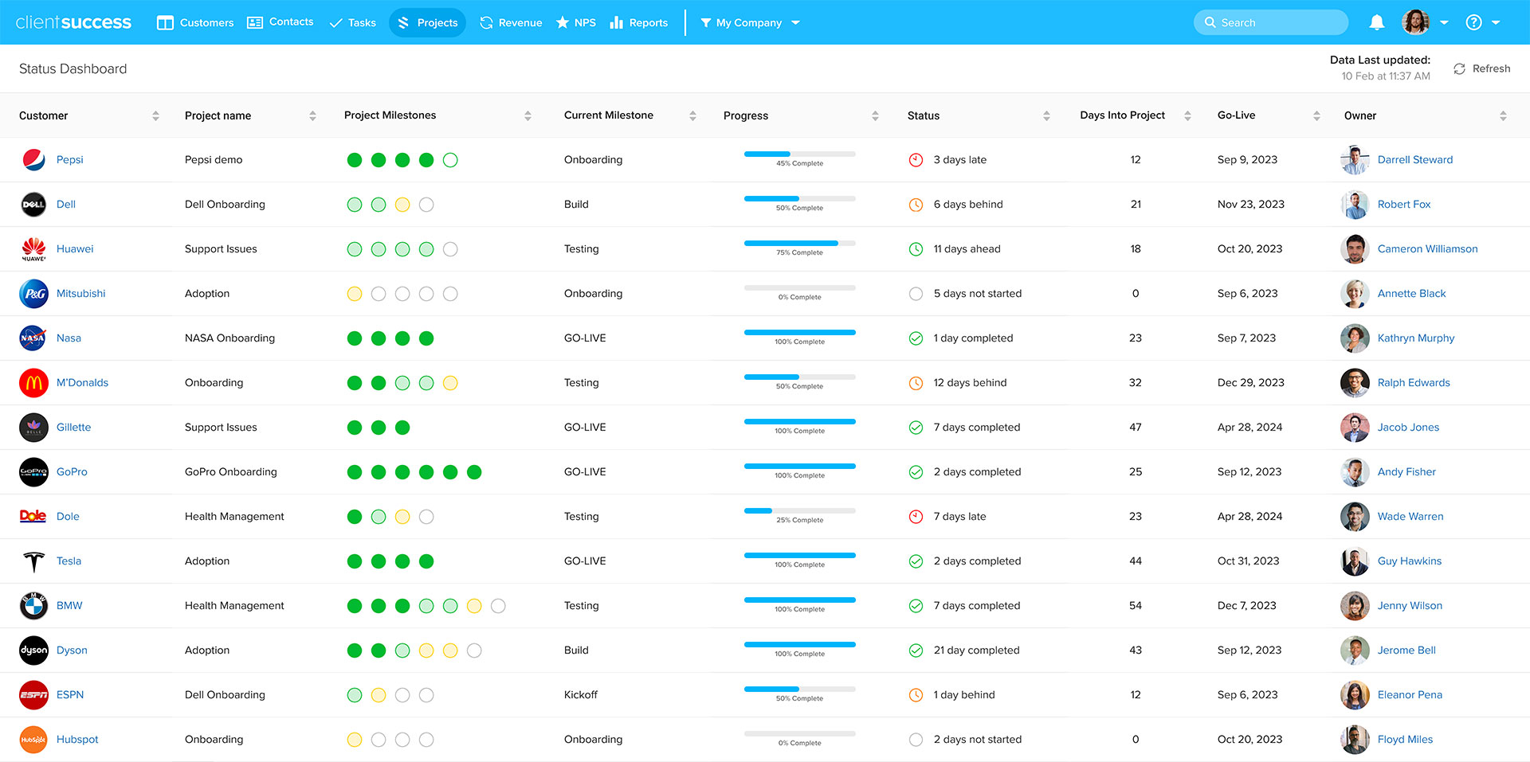The width and height of the screenshot is (1530, 762).
Task: Toggle sorting on the Customer column
Action: pos(155,115)
